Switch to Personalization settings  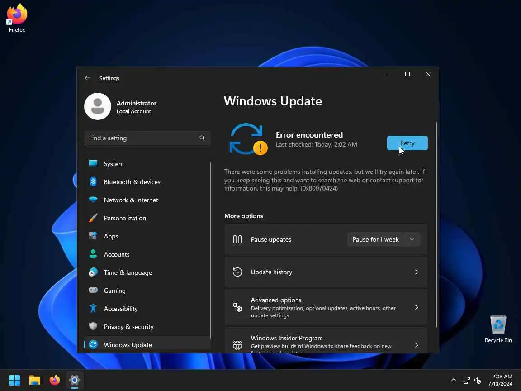(147, 218)
